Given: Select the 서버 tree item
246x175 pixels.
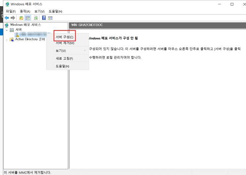Looking at the screenshot, I should point(19,29).
